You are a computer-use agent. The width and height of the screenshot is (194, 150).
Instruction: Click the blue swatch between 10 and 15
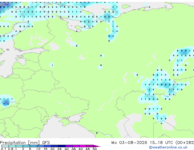coord(40,146)
